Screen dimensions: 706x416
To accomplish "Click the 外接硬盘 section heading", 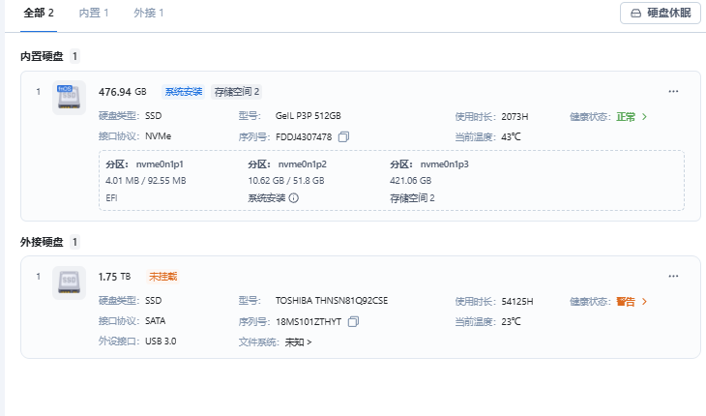I will [42, 242].
